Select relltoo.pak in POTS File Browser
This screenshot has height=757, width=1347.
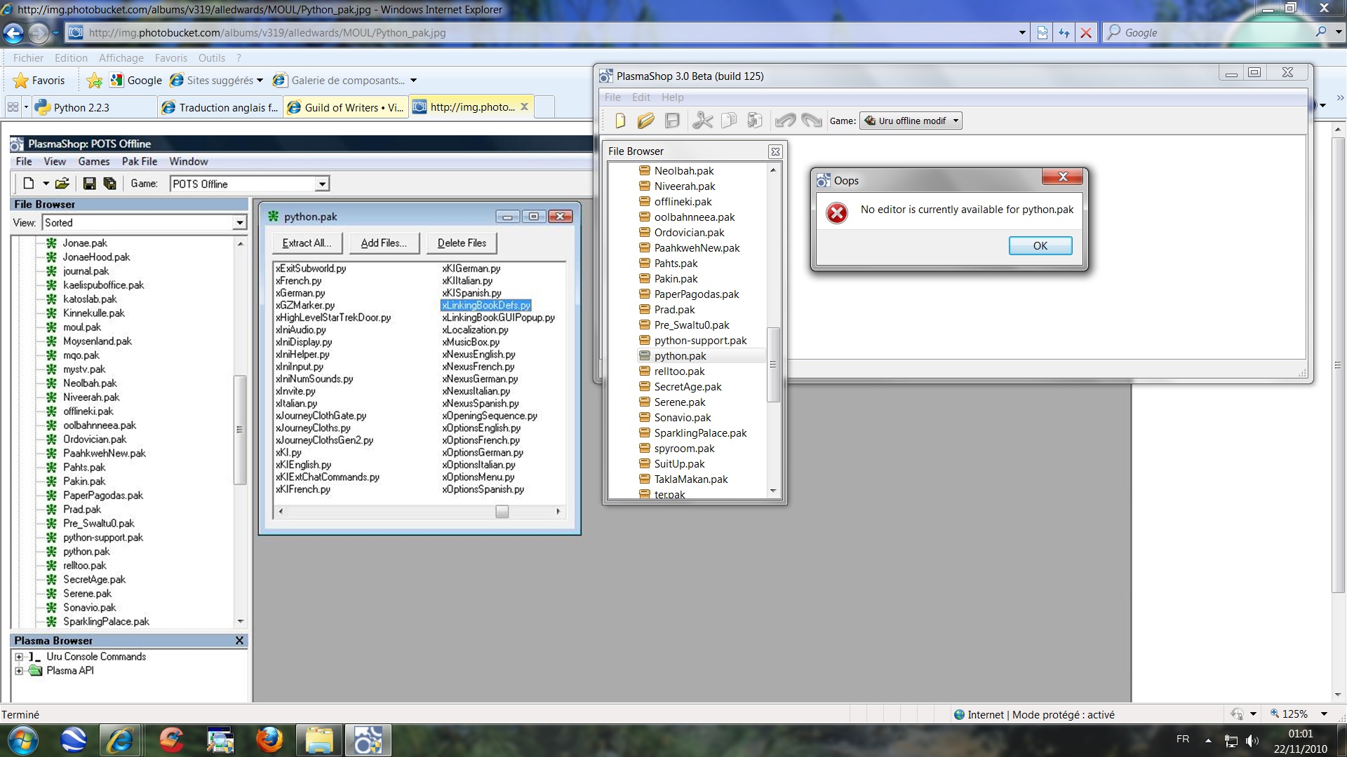[x=85, y=566]
